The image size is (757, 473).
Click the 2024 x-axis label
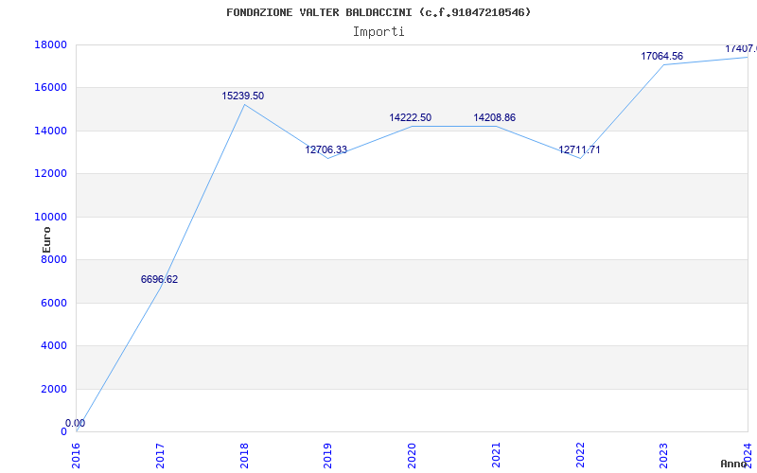point(748,455)
